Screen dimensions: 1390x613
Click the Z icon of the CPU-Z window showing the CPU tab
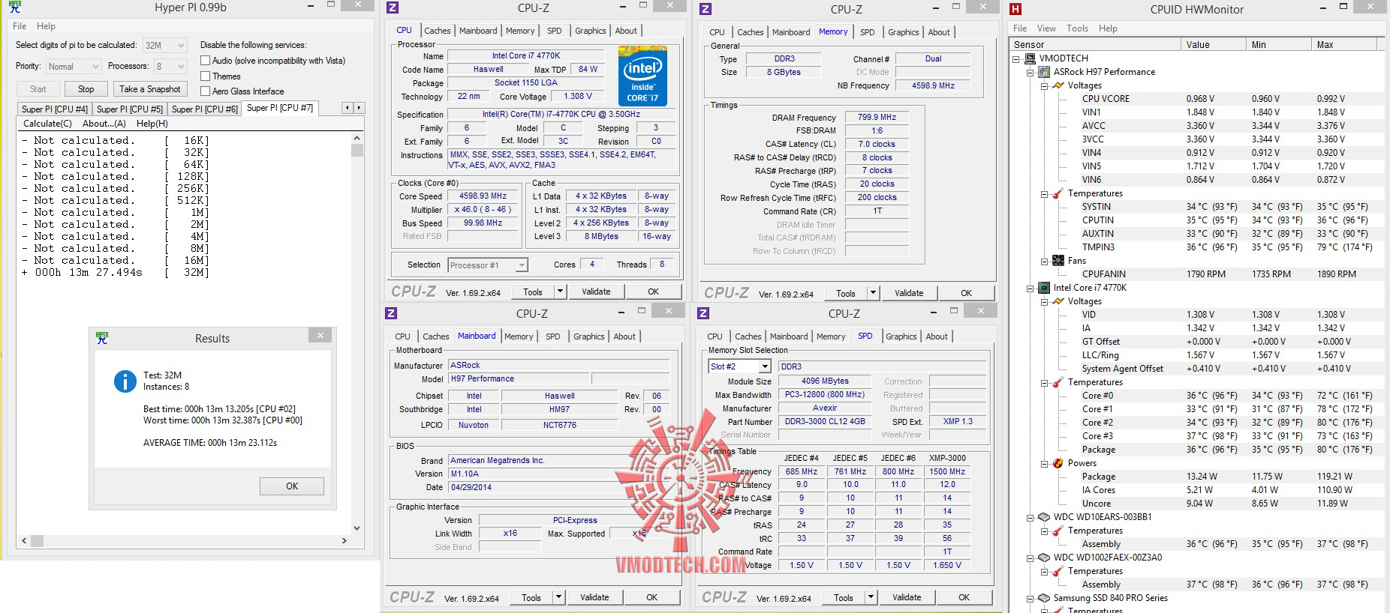[x=393, y=8]
